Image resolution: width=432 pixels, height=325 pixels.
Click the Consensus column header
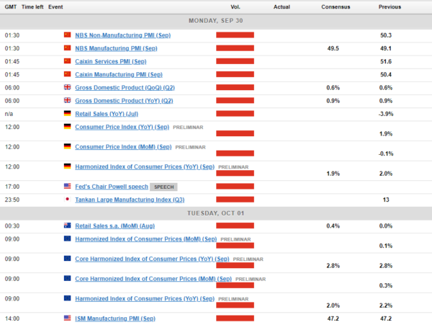[x=336, y=6]
